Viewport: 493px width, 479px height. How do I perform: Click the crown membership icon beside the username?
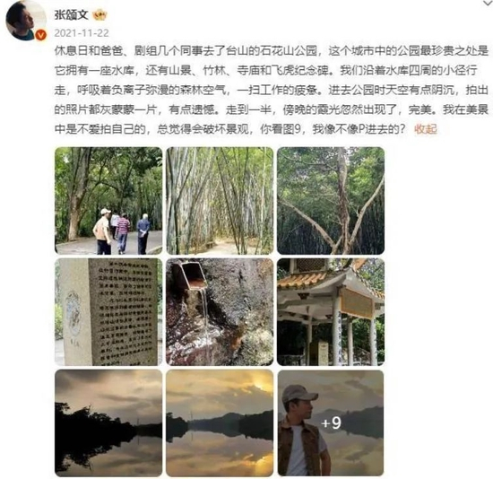[99, 14]
